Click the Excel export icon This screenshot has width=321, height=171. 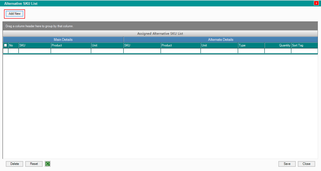48,164
